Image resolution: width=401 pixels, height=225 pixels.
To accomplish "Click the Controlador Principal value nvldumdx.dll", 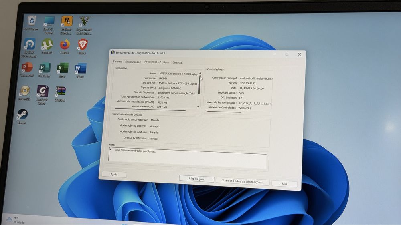I will [x=256, y=78].
